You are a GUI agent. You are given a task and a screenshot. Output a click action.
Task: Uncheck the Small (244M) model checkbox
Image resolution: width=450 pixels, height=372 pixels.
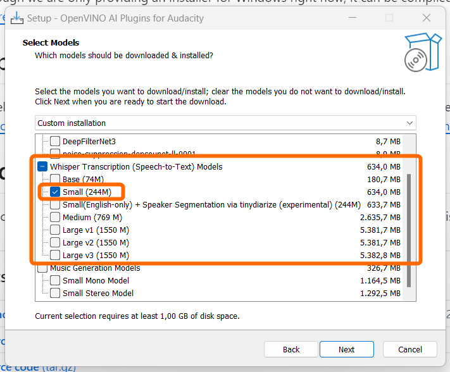[55, 192]
